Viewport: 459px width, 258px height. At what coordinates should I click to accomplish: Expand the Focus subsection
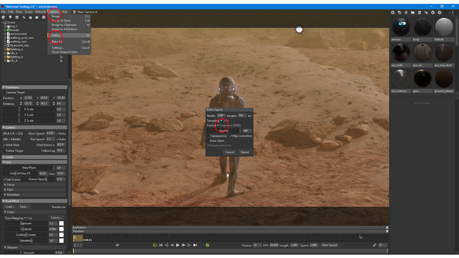click(x=34, y=185)
